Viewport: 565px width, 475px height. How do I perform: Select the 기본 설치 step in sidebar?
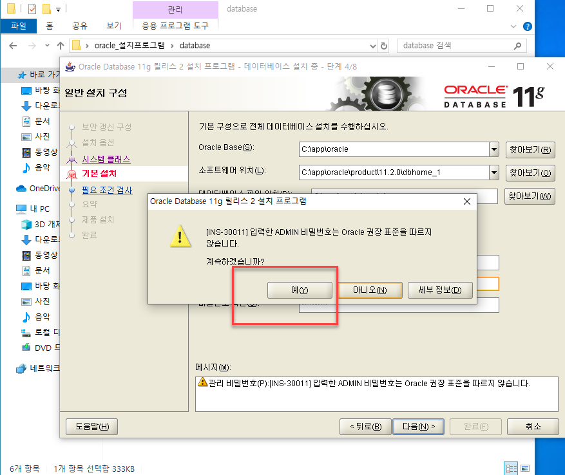[99, 174]
